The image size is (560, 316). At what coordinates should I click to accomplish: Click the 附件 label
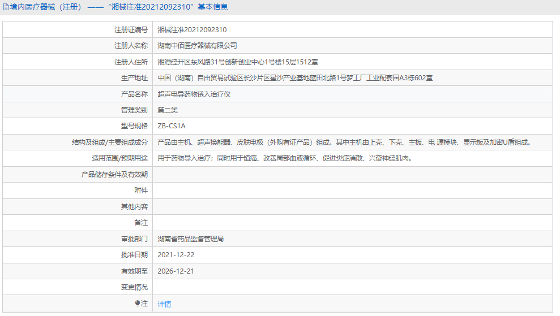tap(141, 191)
